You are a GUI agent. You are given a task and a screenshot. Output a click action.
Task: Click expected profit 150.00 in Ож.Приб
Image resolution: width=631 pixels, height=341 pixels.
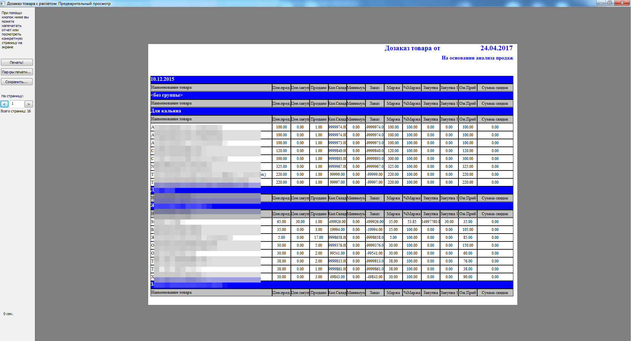point(468,245)
